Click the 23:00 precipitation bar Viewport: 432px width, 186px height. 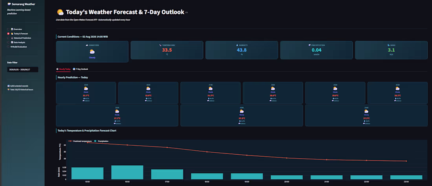[406, 177]
